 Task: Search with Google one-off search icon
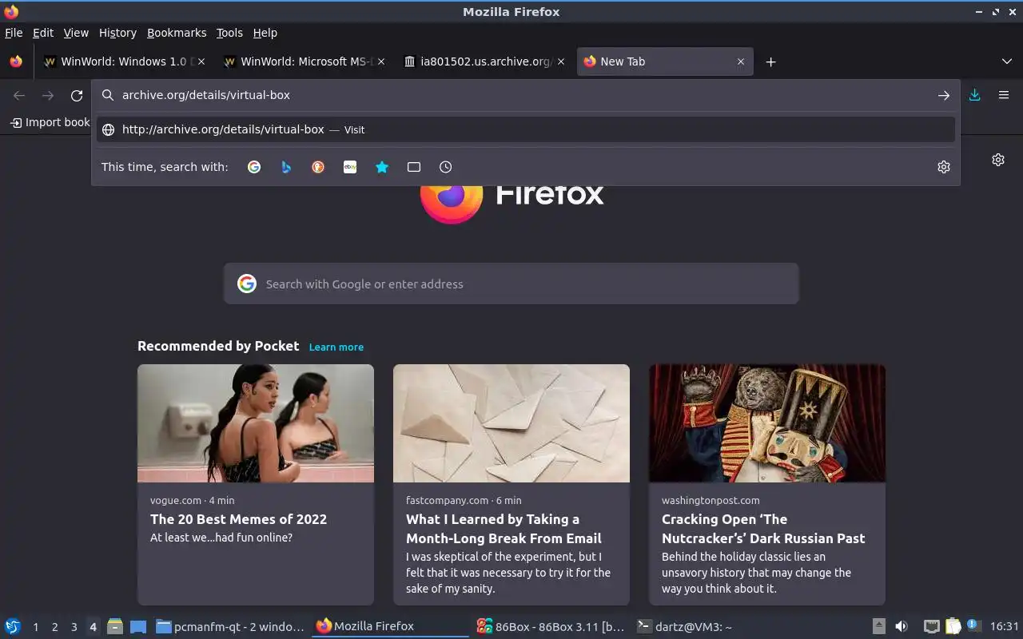(254, 167)
